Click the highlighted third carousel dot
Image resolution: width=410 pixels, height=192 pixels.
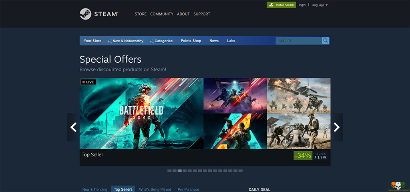point(180,170)
